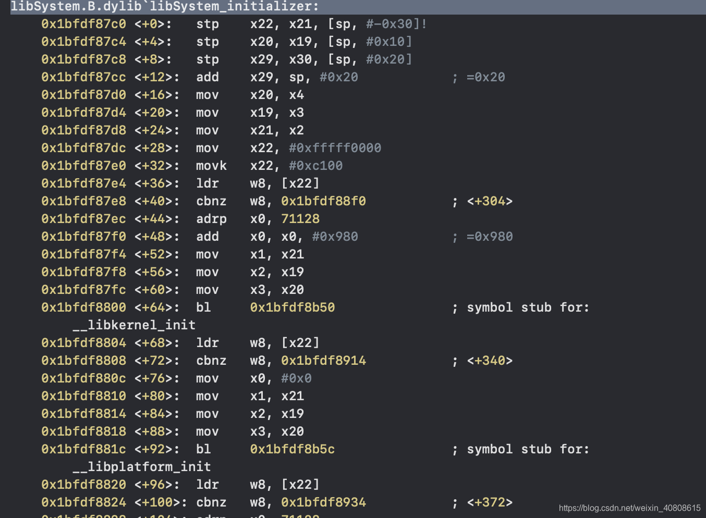
Task: Click address 0x1bfdf87c4 at offset +4
Action: pyautogui.click(x=83, y=42)
